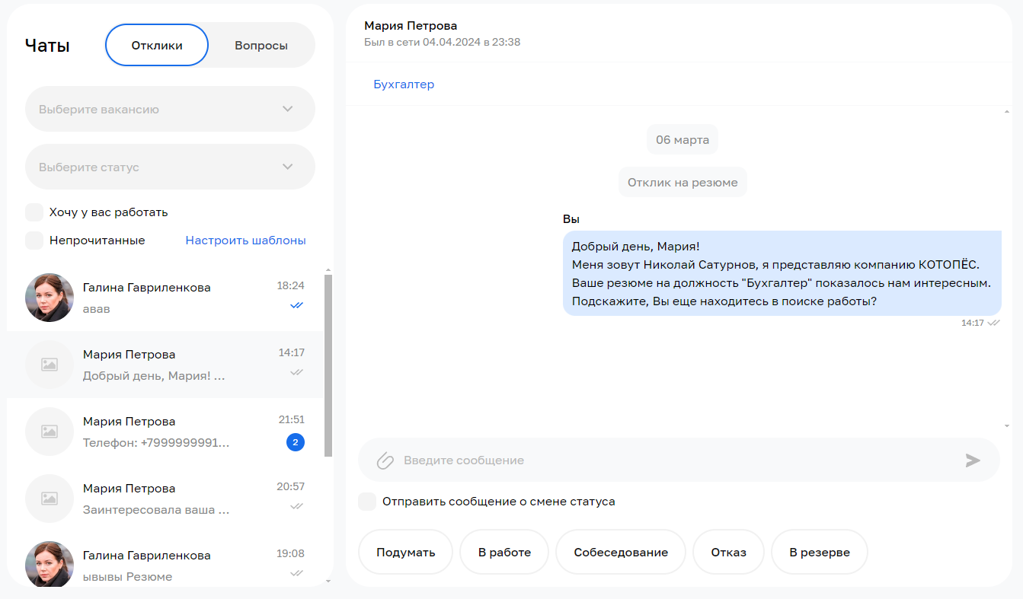Select the "Отклики" tab
This screenshot has width=1023, height=599.
tap(157, 46)
